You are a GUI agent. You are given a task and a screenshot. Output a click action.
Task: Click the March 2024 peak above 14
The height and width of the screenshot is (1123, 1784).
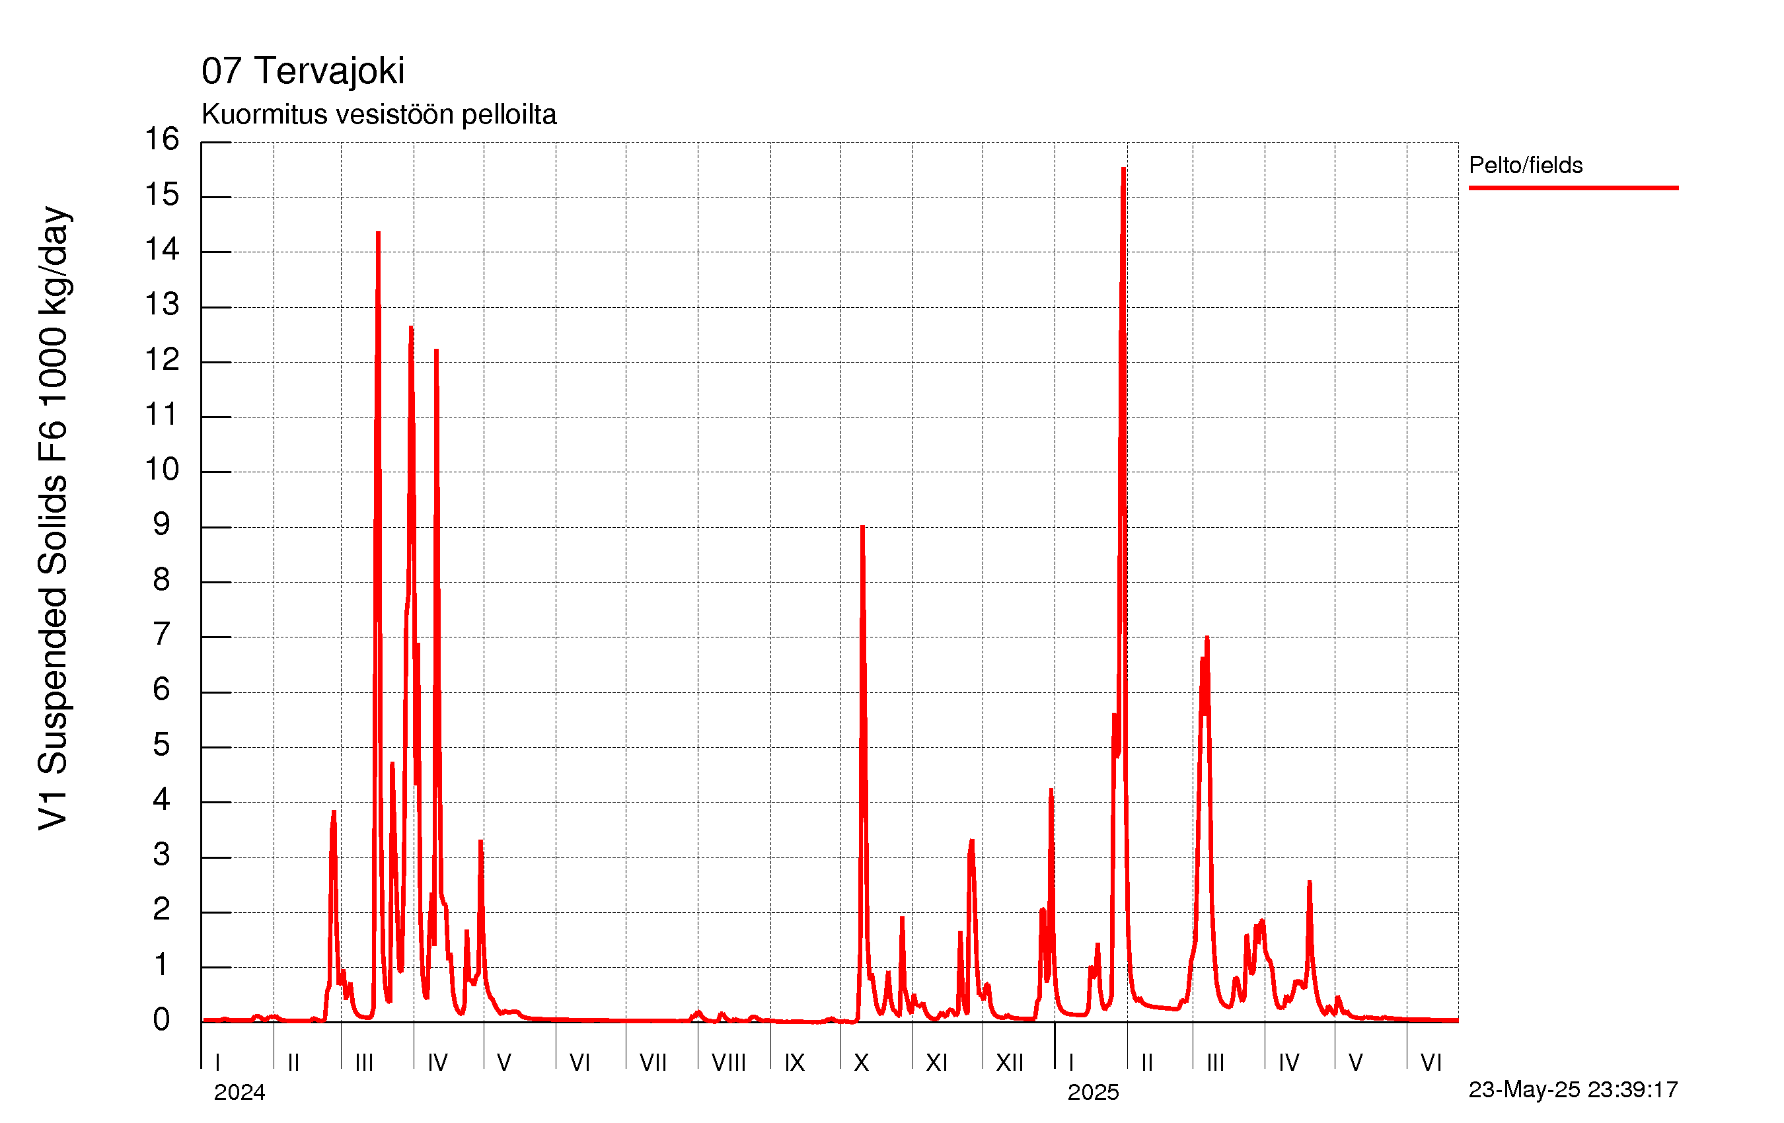click(x=378, y=234)
